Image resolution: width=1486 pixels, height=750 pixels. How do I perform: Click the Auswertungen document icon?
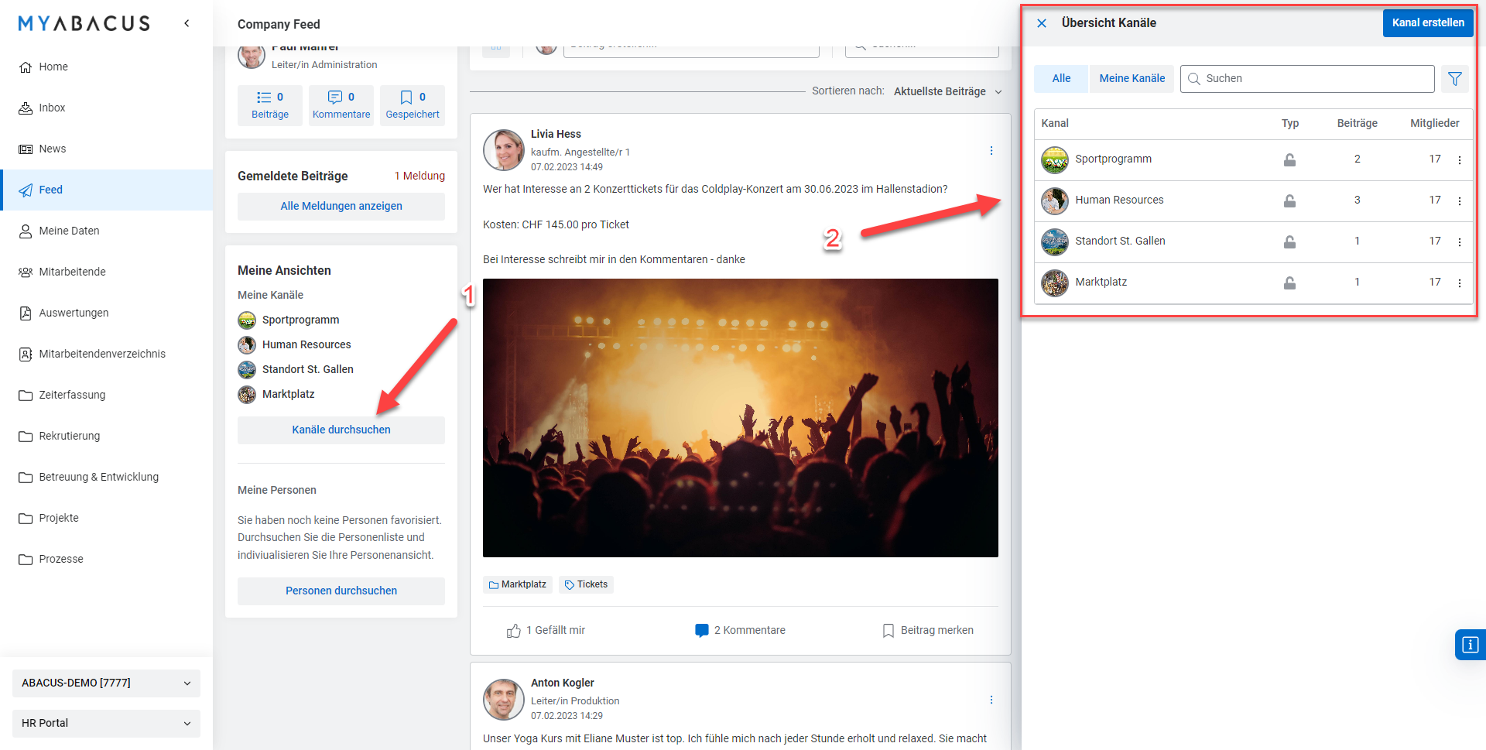pyautogui.click(x=26, y=313)
